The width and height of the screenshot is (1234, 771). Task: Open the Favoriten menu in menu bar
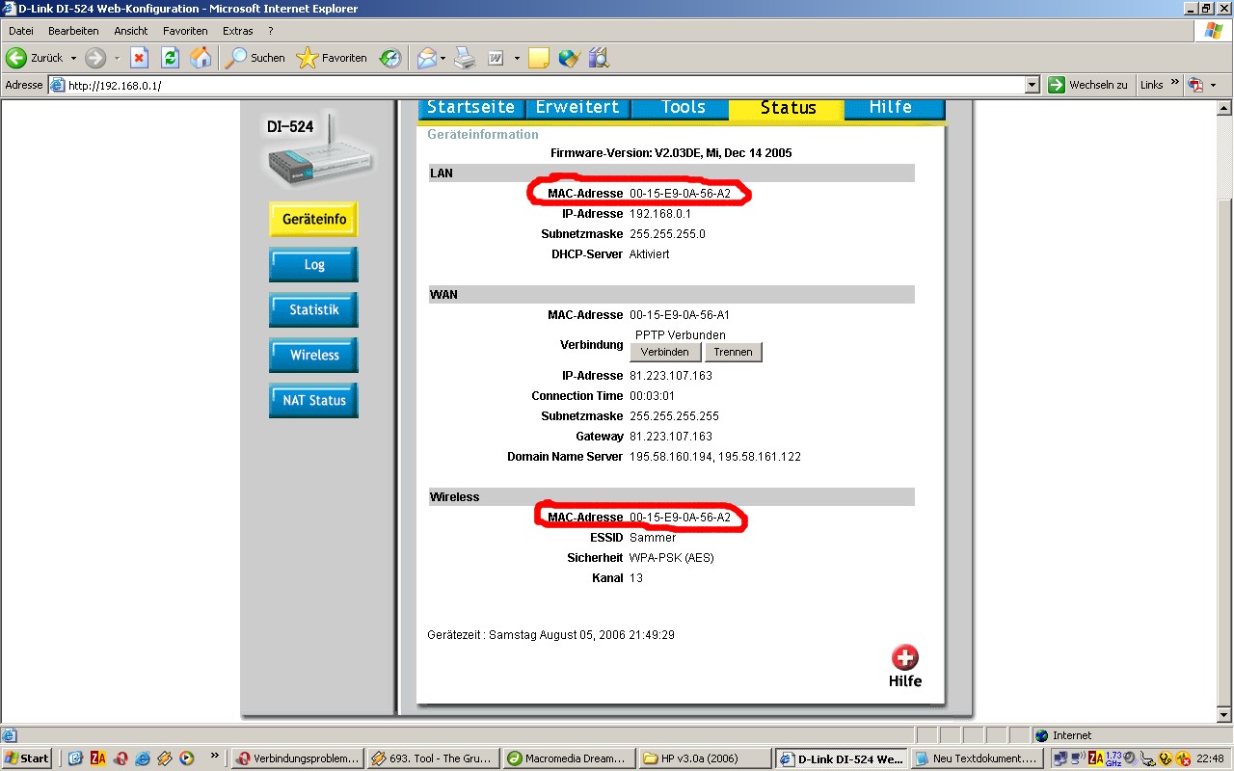[x=185, y=31]
